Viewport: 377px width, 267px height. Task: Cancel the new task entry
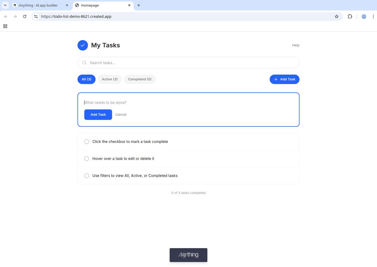(x=121, y=114)
